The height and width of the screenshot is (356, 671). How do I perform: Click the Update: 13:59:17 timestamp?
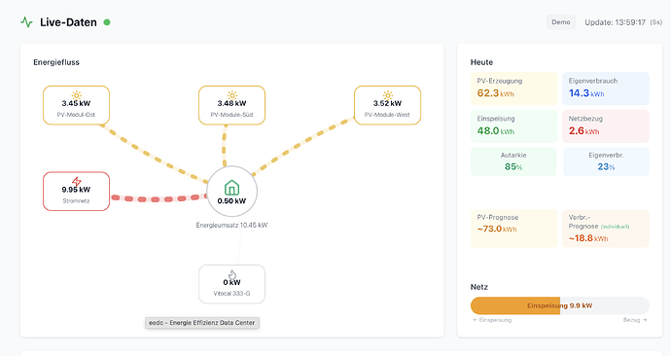[615, 22]
